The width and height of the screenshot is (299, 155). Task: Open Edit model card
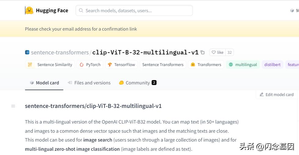(x=276, y=94)
